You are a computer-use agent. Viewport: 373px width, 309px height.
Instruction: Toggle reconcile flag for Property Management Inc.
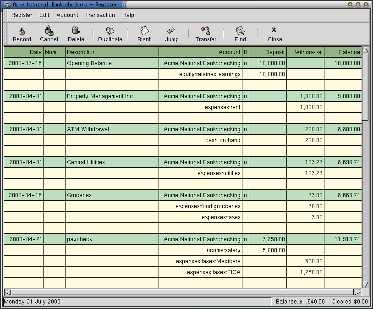[x=246, y=96]
